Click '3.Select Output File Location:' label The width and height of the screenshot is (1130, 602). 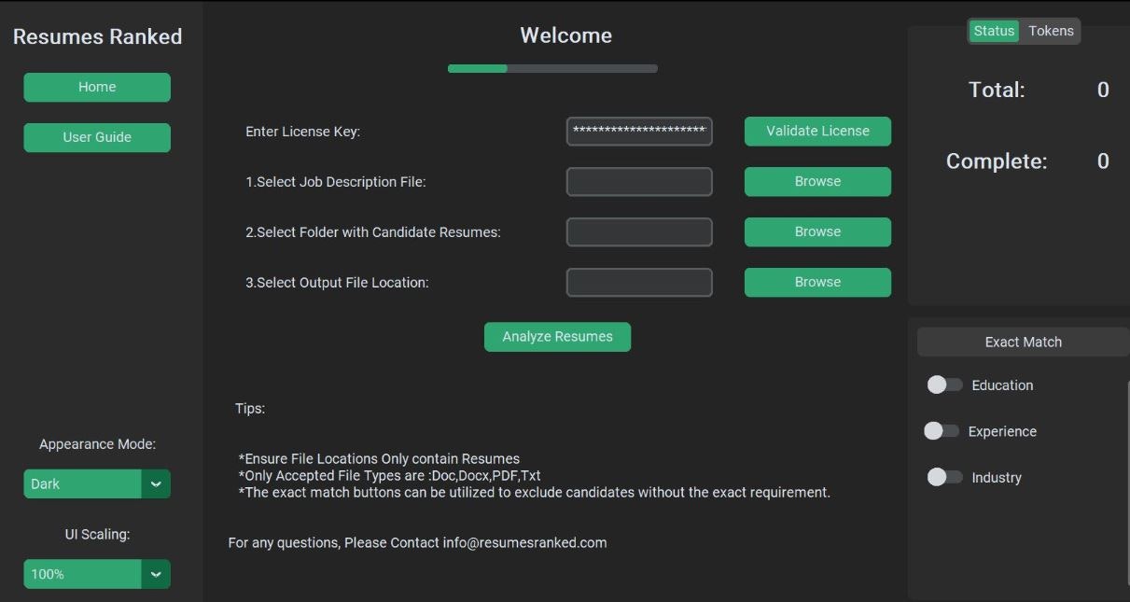point(337,283)
